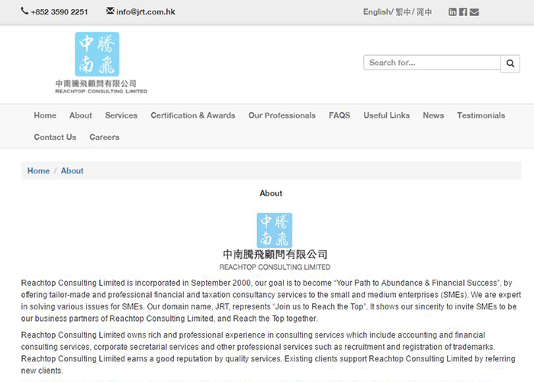Click the About page logo image
The width and height of the screenshot is (534, 382).
pyautogui.click(x=274, y=231)
